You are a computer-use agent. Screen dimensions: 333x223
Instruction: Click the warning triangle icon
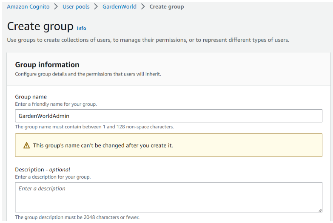pos(26,145)
